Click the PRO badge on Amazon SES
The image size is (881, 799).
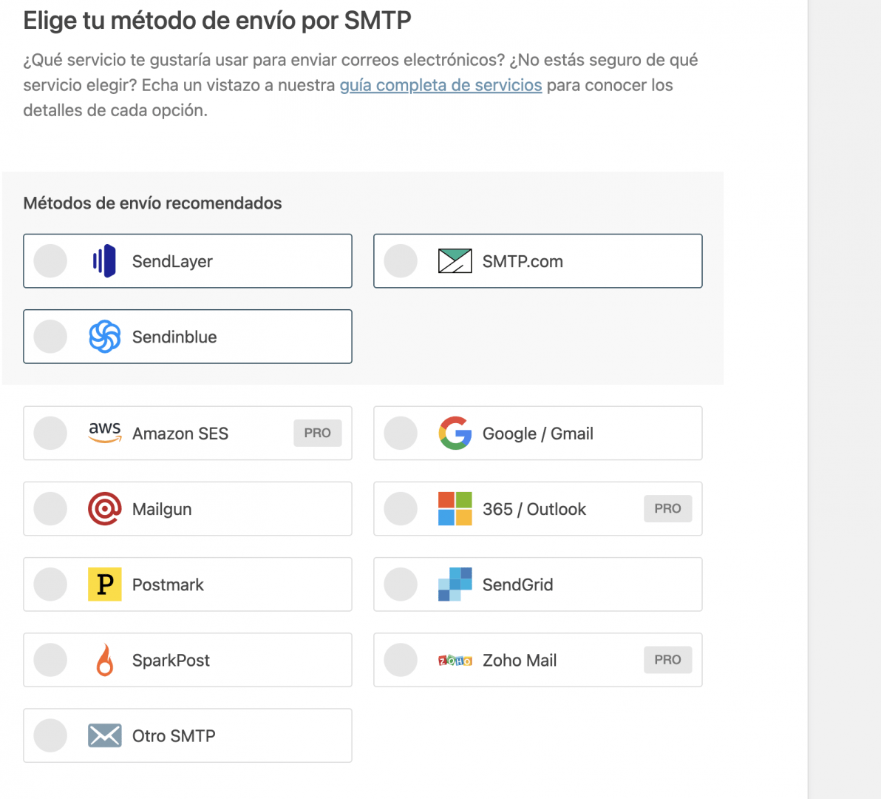[x=318, y=433]
